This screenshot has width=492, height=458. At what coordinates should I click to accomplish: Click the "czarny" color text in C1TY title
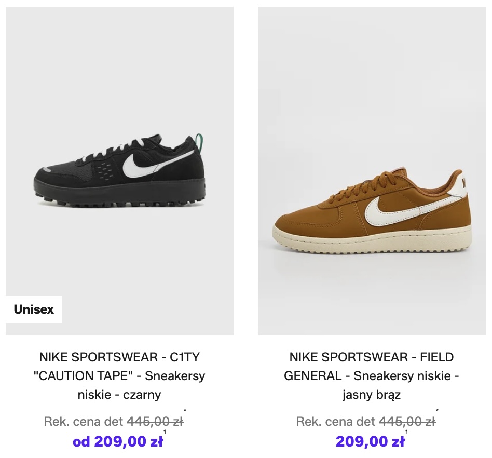click(142, 395)
